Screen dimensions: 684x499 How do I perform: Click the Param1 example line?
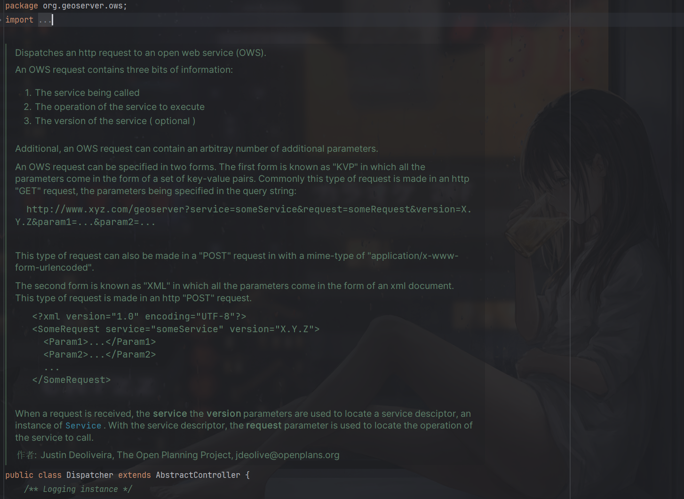click(x=99, y=342)
